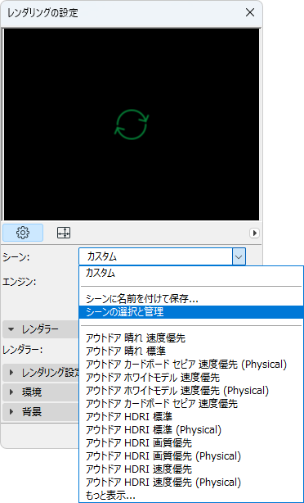Expand the 環境 section
This screenshot has width=304, height=503.
41,392
